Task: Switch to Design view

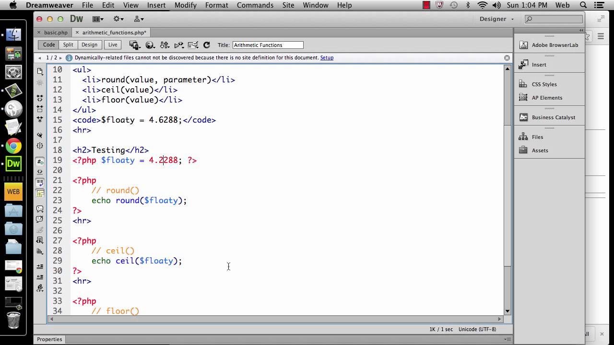Action: tap(89, 45)
